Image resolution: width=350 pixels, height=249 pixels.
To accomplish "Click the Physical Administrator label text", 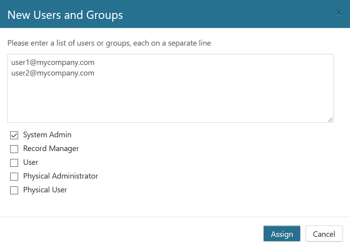I will [x=60, y=176].
